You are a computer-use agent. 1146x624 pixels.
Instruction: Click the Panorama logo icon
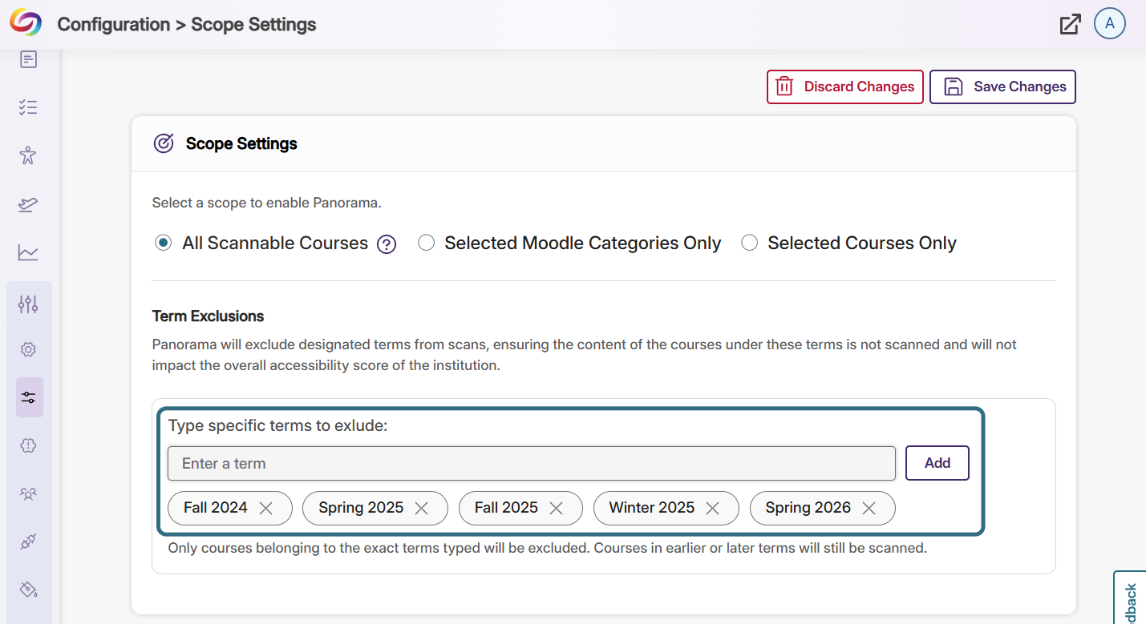click(26, 22)
